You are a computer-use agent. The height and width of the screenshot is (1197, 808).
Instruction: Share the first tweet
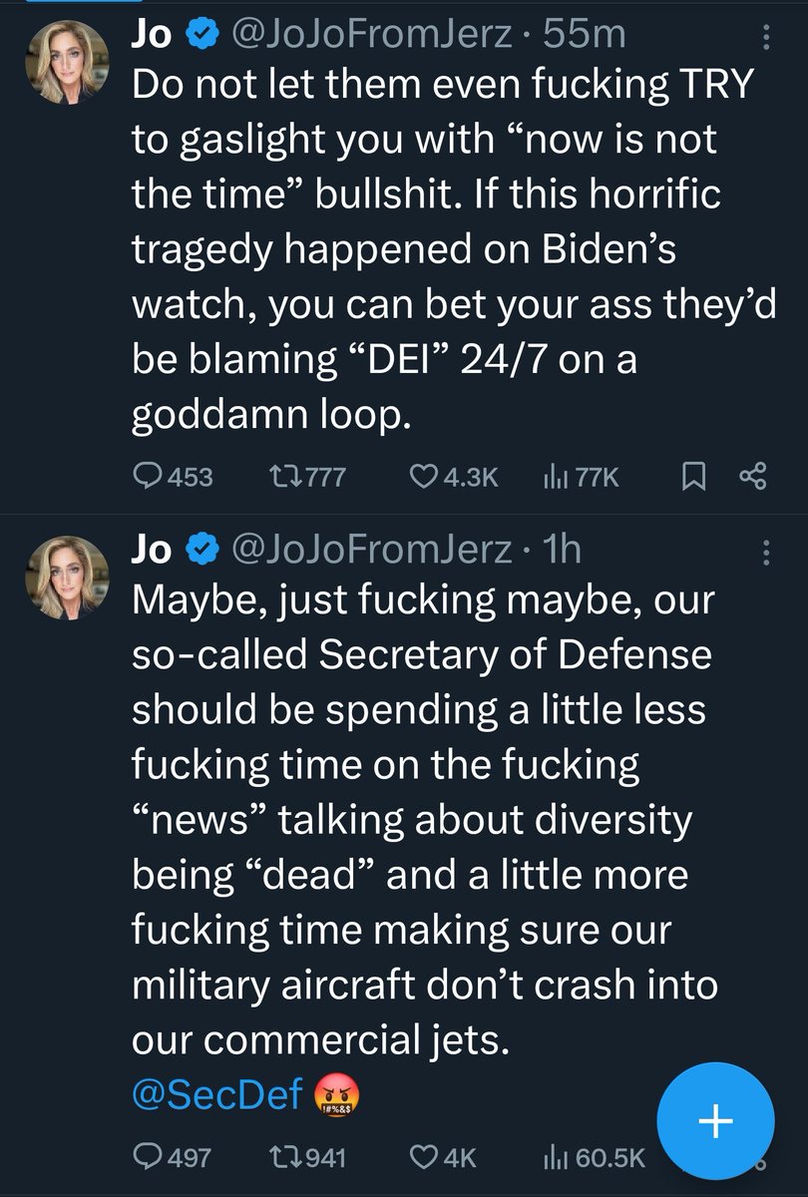[x=753, y=477]
